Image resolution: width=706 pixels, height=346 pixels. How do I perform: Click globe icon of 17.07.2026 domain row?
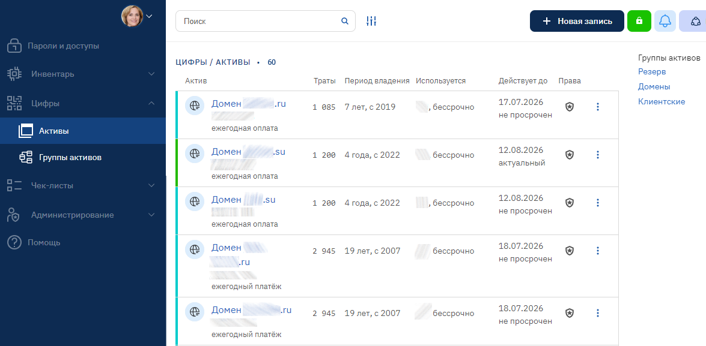(x=195, y=106)
